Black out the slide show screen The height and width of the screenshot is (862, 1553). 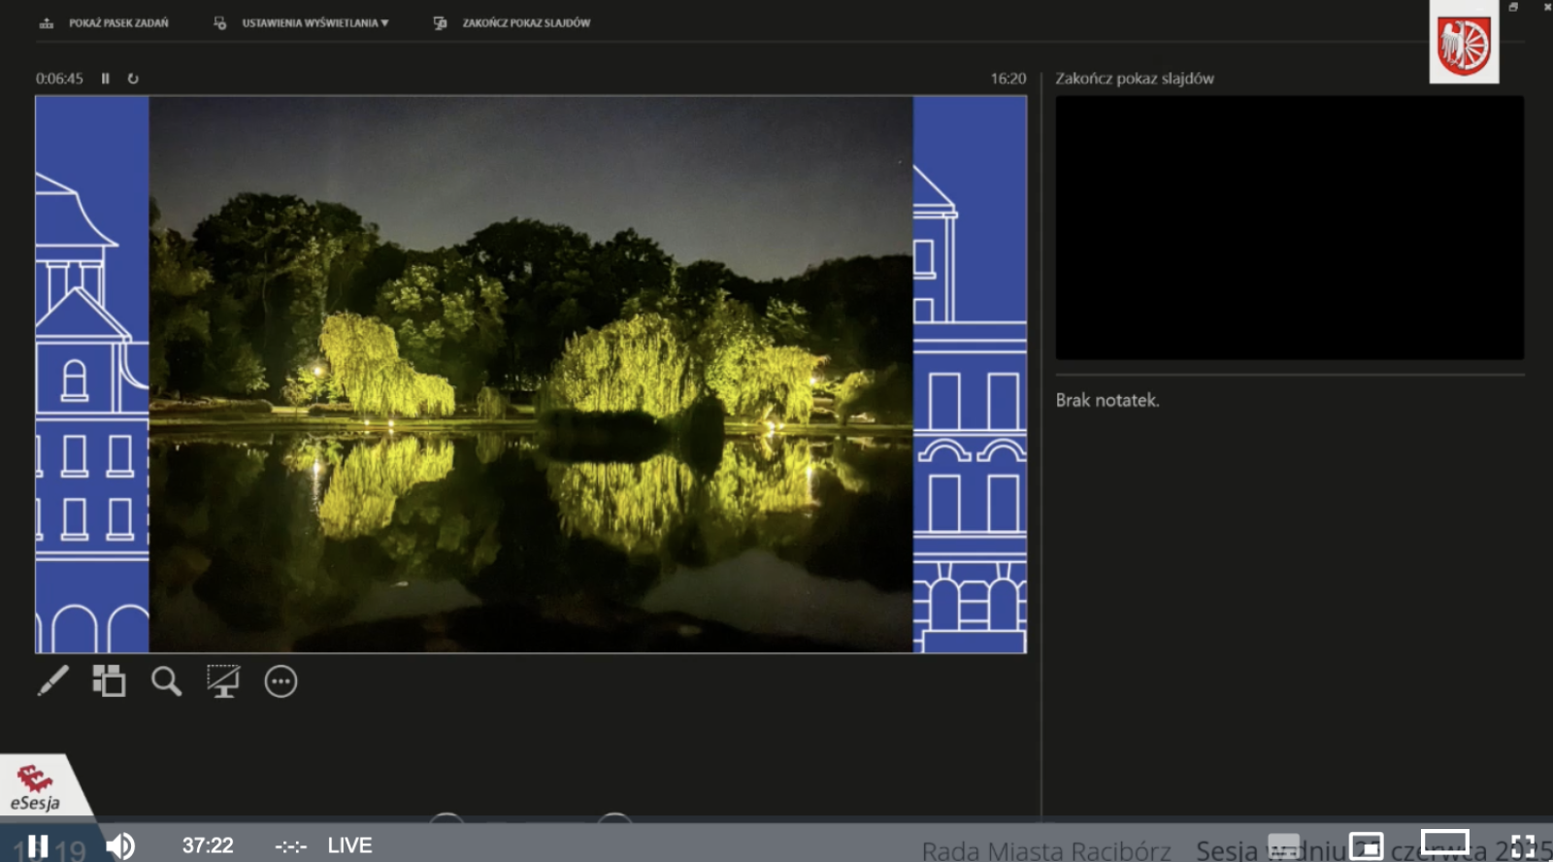point(223,681)
